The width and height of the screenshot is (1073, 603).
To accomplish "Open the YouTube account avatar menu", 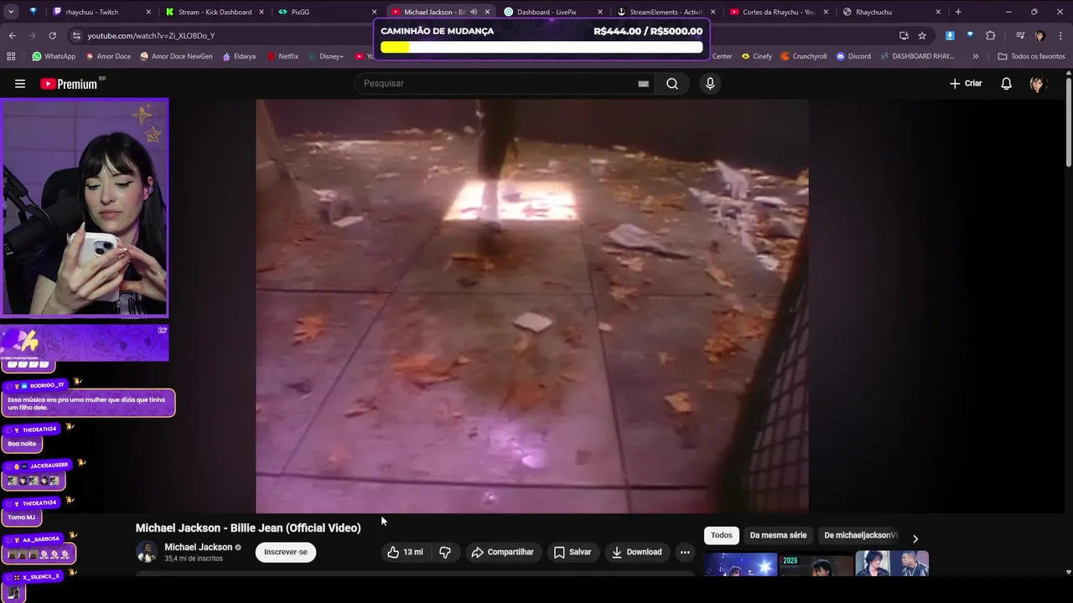I will tap(1038, 84).
